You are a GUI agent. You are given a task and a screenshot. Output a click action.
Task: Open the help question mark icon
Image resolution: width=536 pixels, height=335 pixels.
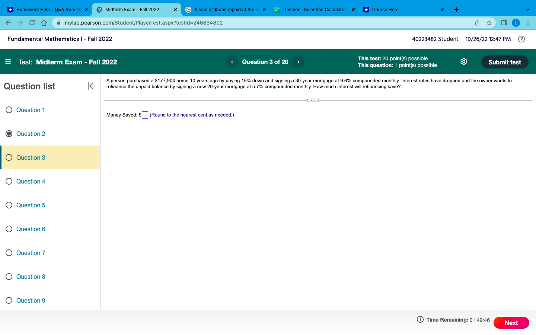(x=521, y=39)
